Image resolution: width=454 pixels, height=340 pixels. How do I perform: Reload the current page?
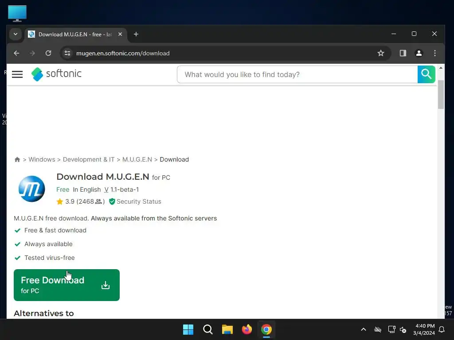tap(48, 53)
